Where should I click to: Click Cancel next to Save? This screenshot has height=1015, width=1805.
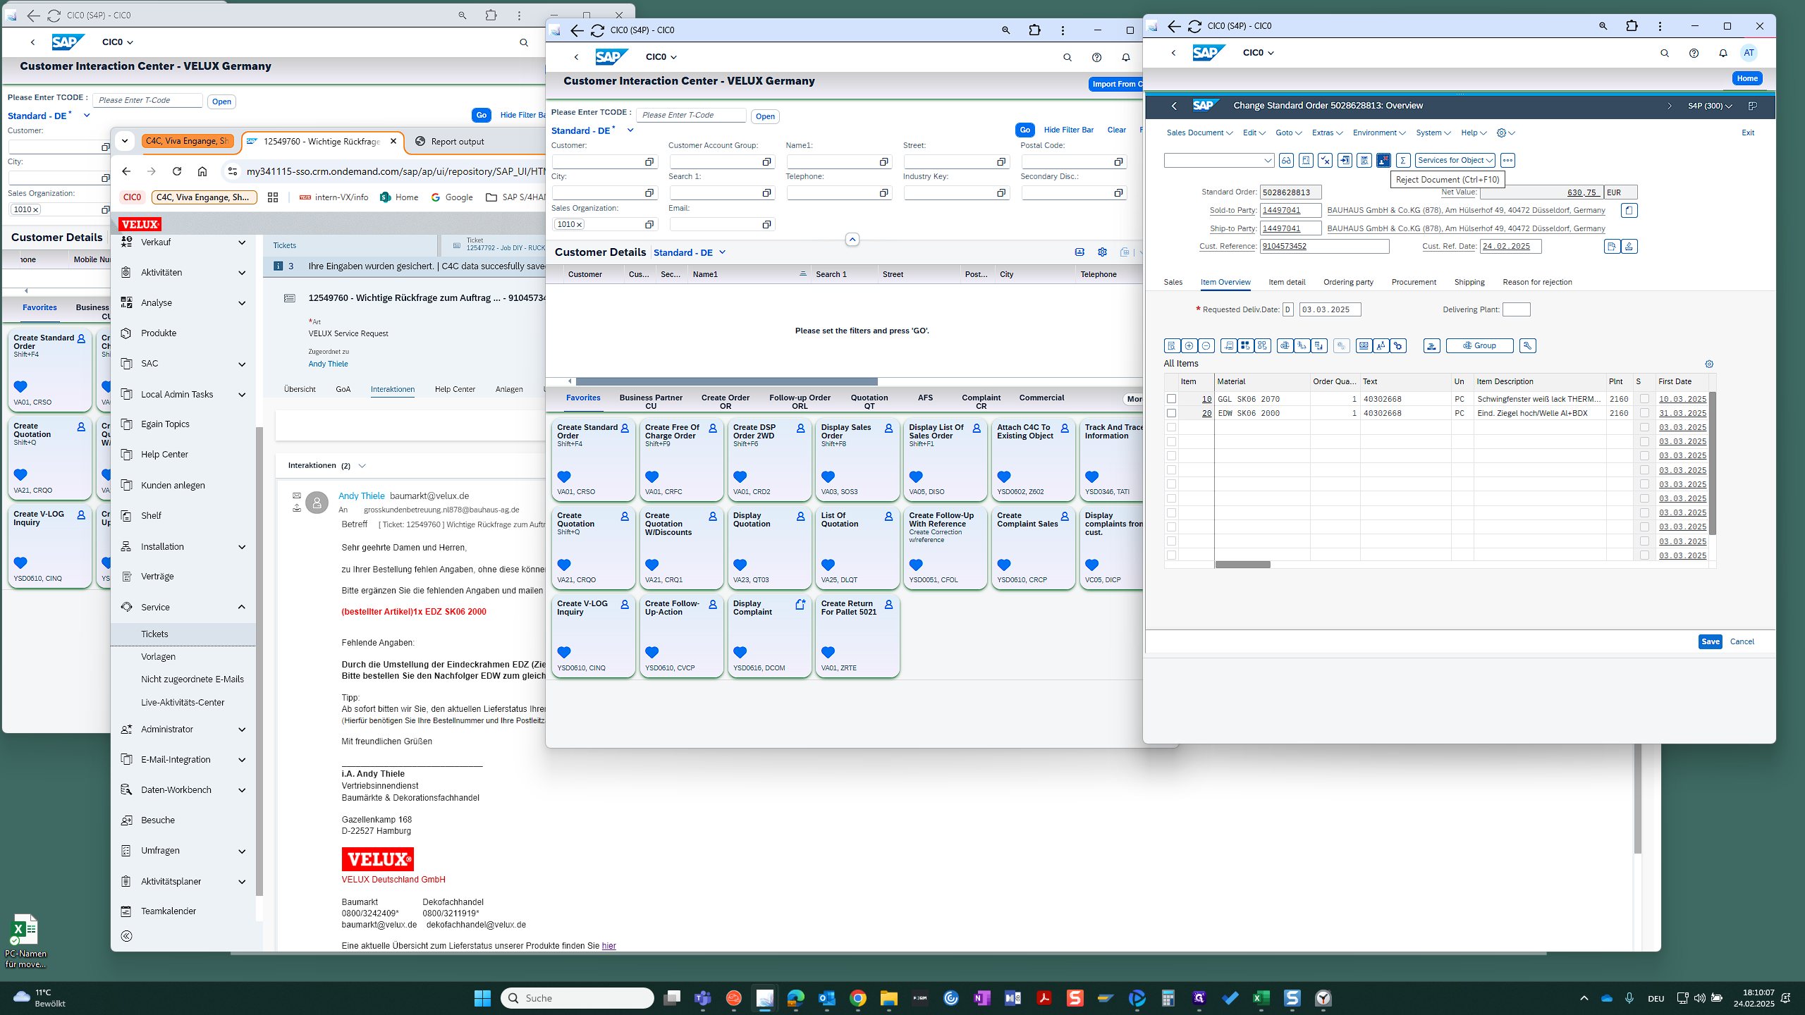(x=1742, y=641)
